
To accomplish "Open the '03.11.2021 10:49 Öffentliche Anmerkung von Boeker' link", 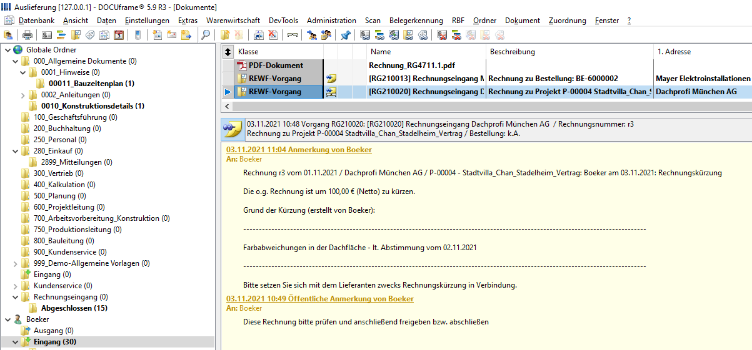I will 320,299.
